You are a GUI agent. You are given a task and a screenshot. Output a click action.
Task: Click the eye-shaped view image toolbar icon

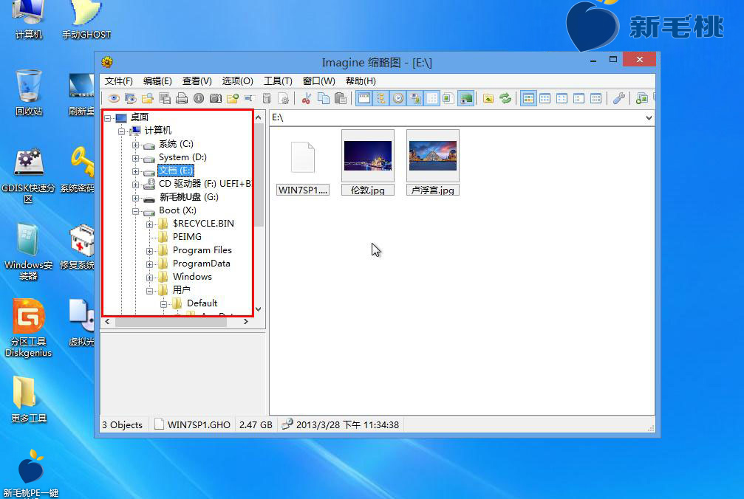click(x=113, y=99)
